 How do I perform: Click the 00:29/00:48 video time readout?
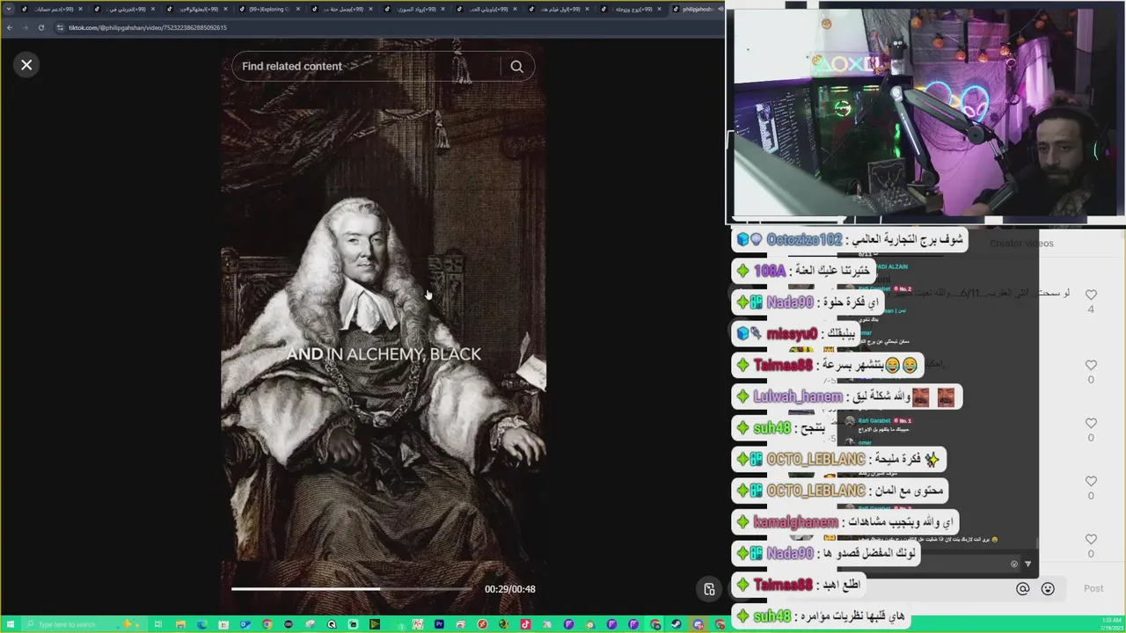(x=509, y=589)
